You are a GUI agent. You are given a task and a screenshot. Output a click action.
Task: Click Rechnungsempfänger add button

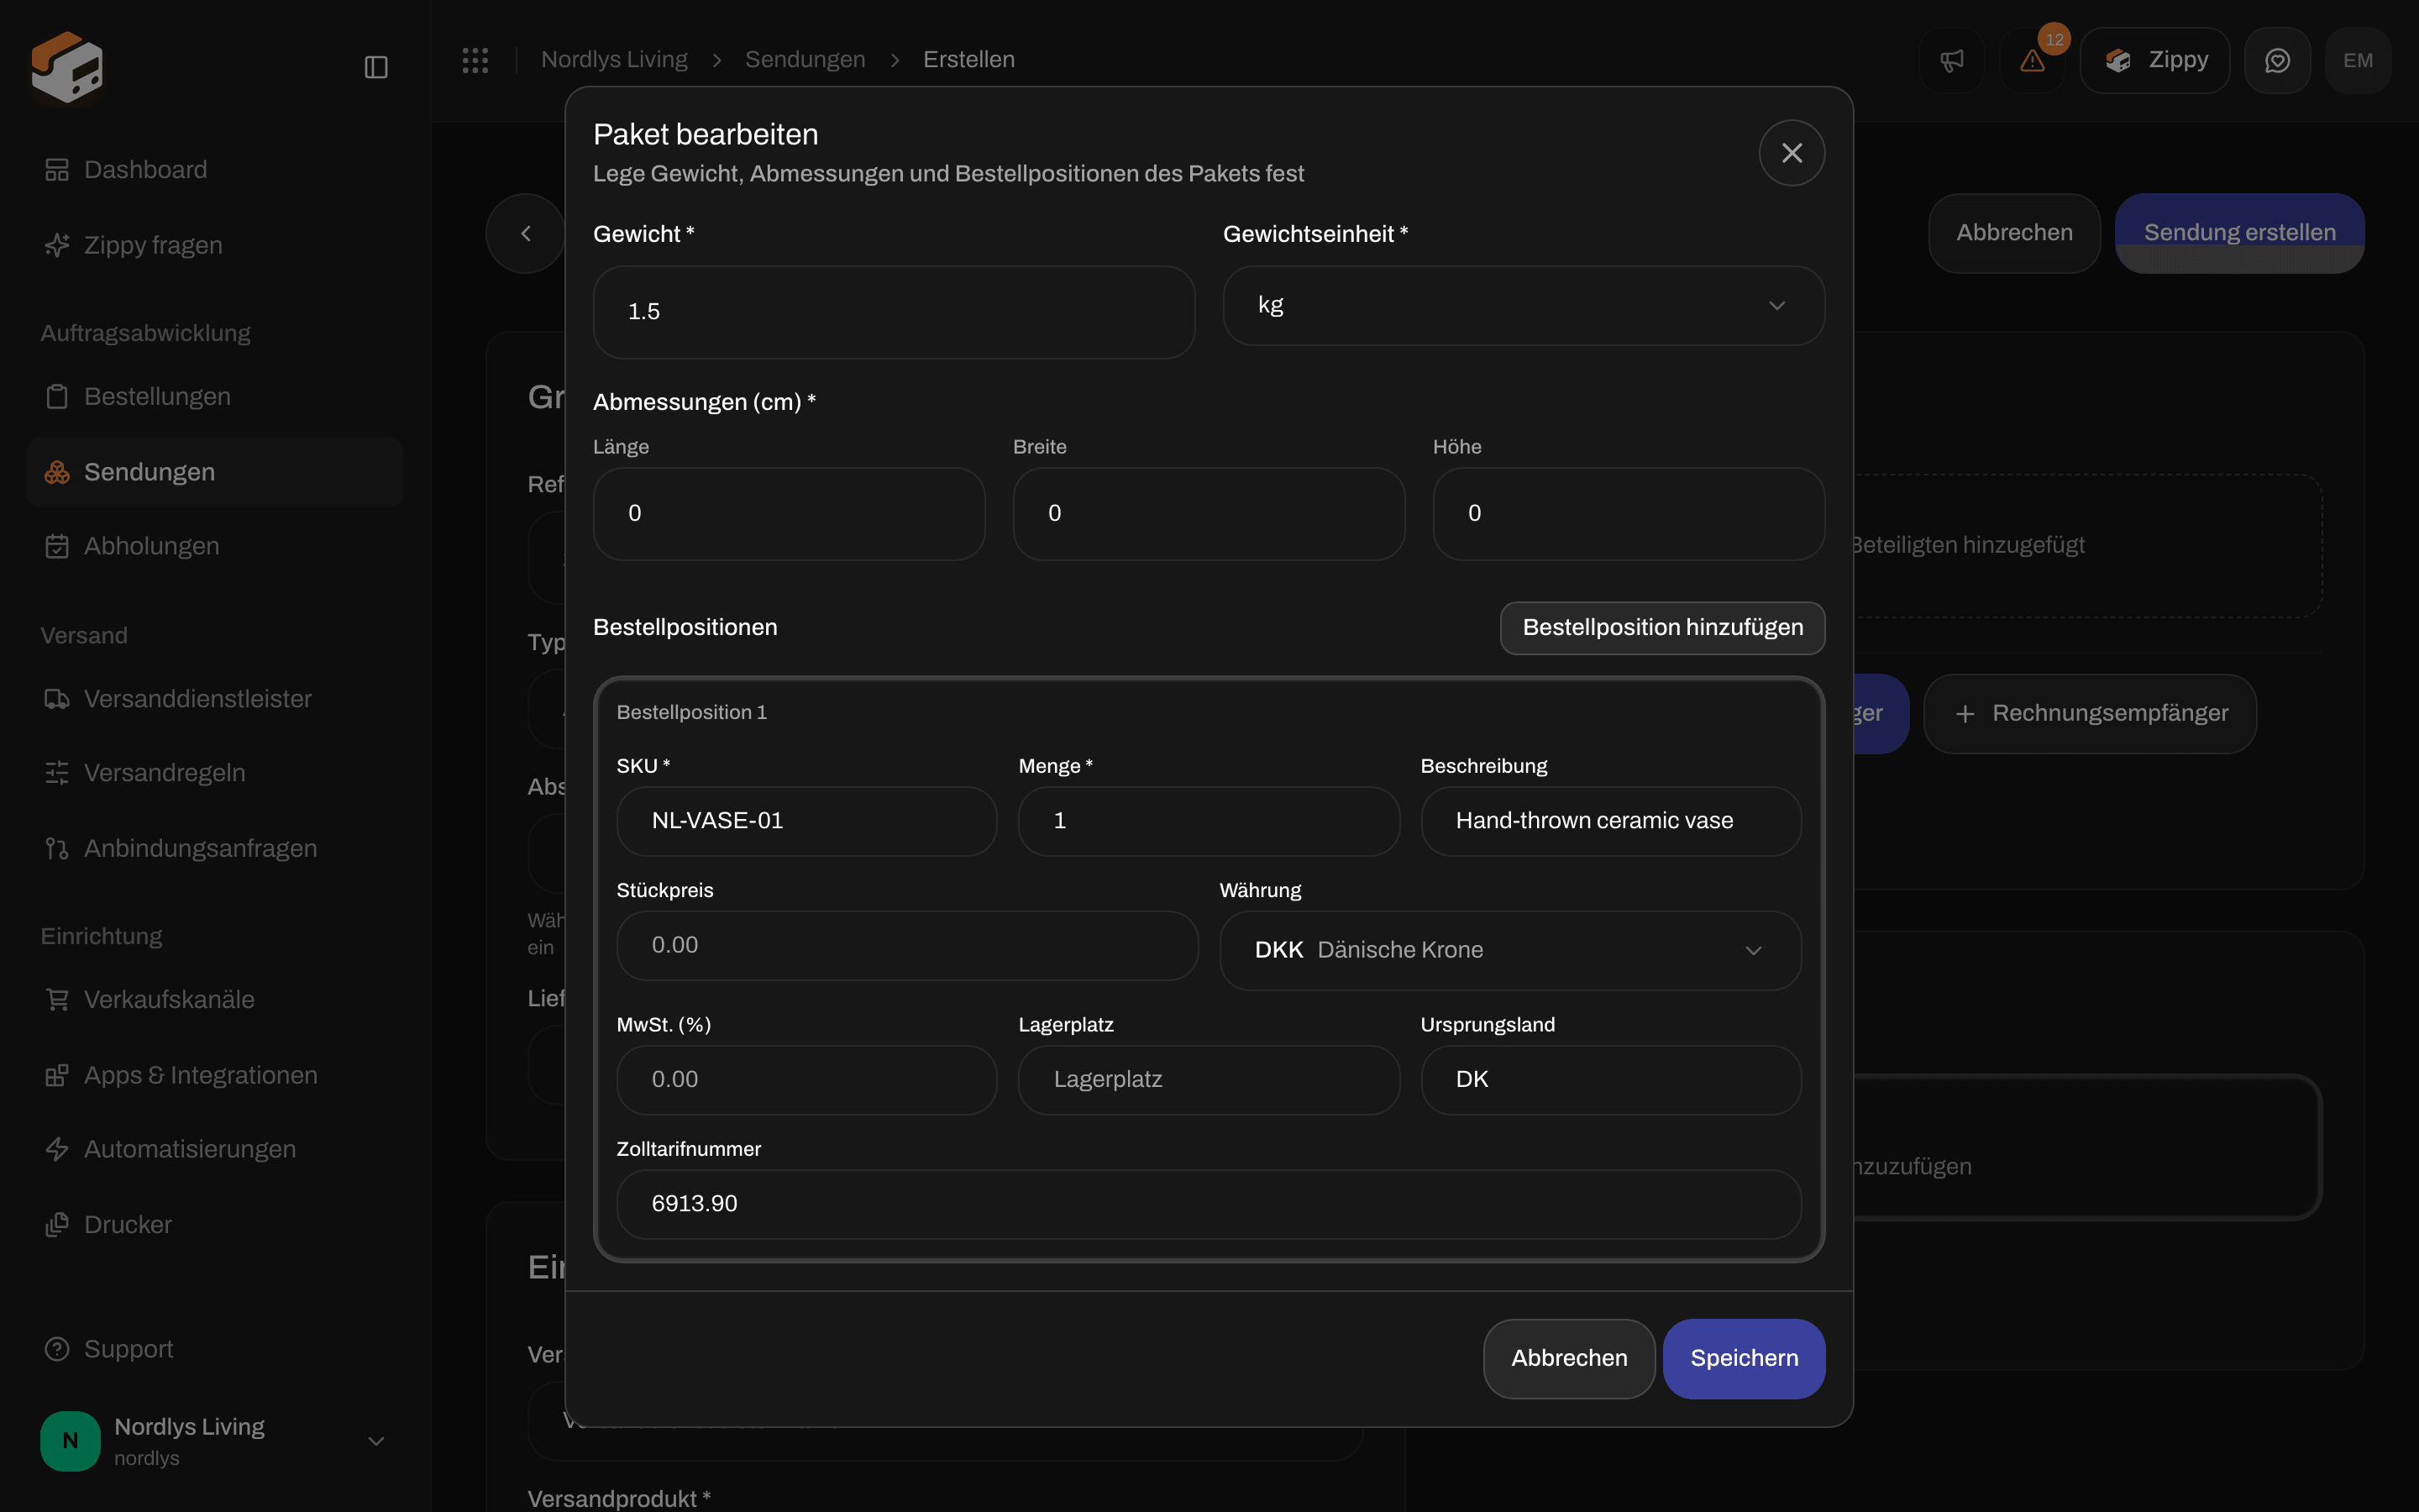(2089, 714)
